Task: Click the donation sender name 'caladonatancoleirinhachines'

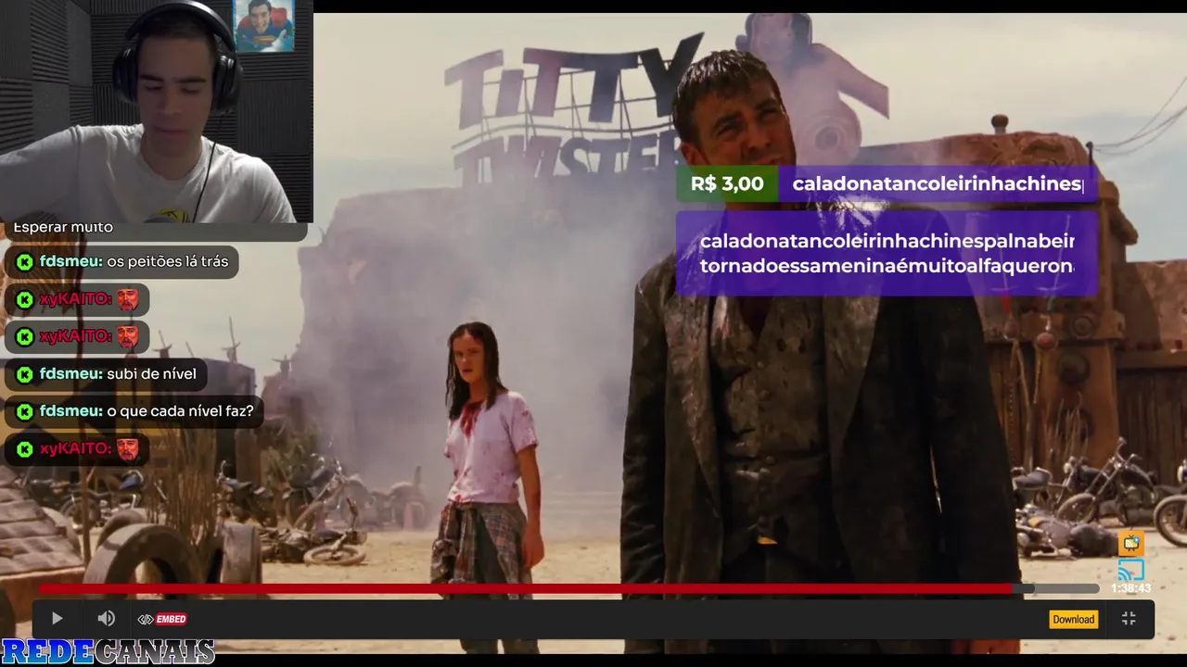Action: click(x=938, y=183)
